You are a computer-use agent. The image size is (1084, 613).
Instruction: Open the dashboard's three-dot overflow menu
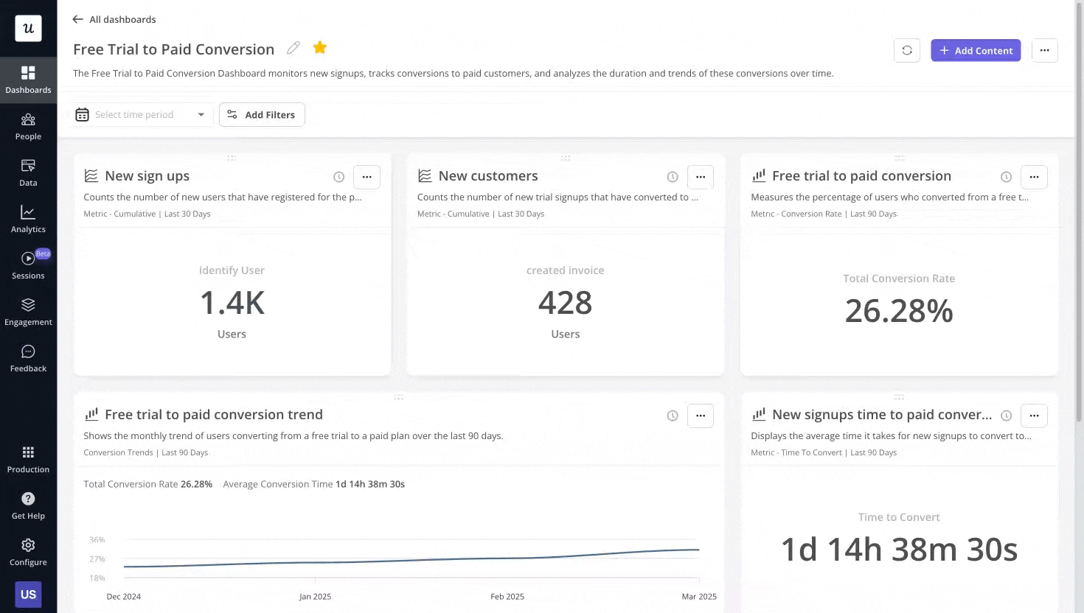[x=1045, y=50]
